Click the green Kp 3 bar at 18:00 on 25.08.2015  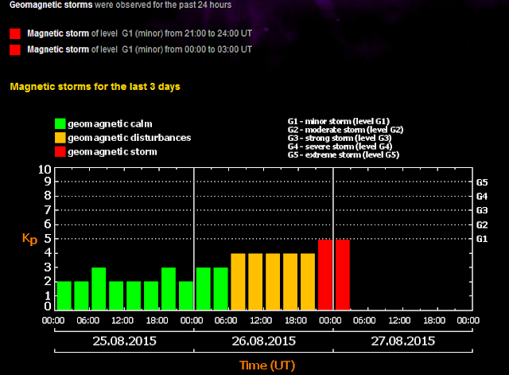[x=169, y=289]
